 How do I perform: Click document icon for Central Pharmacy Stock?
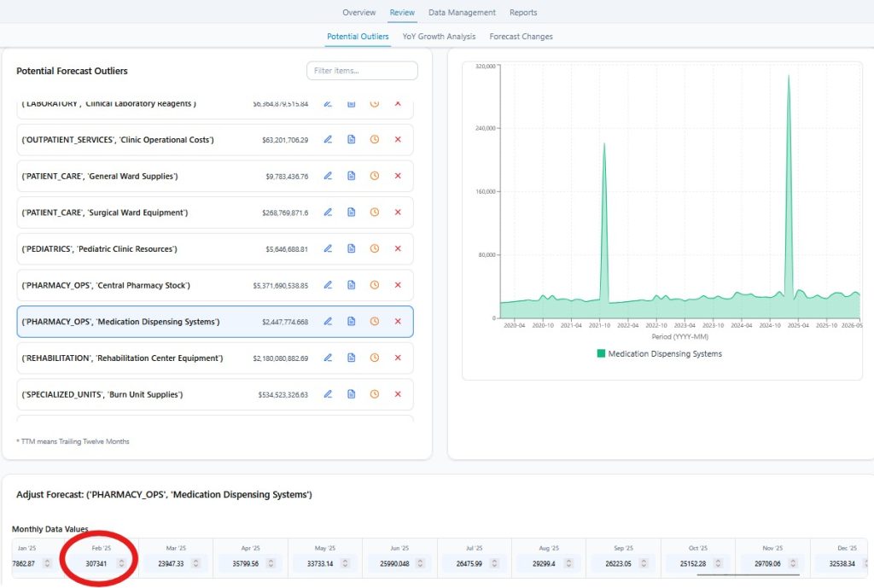pyautogui.click(x=351, y=285)
